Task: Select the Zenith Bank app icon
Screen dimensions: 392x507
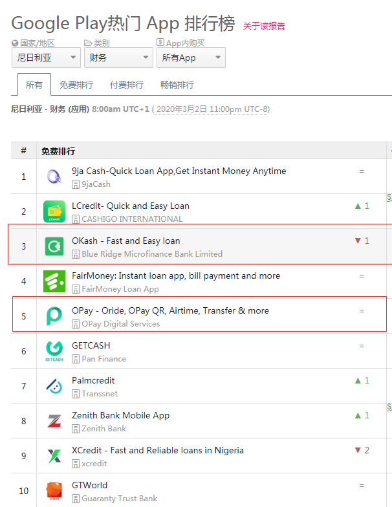Action: (x=54, y=421)
